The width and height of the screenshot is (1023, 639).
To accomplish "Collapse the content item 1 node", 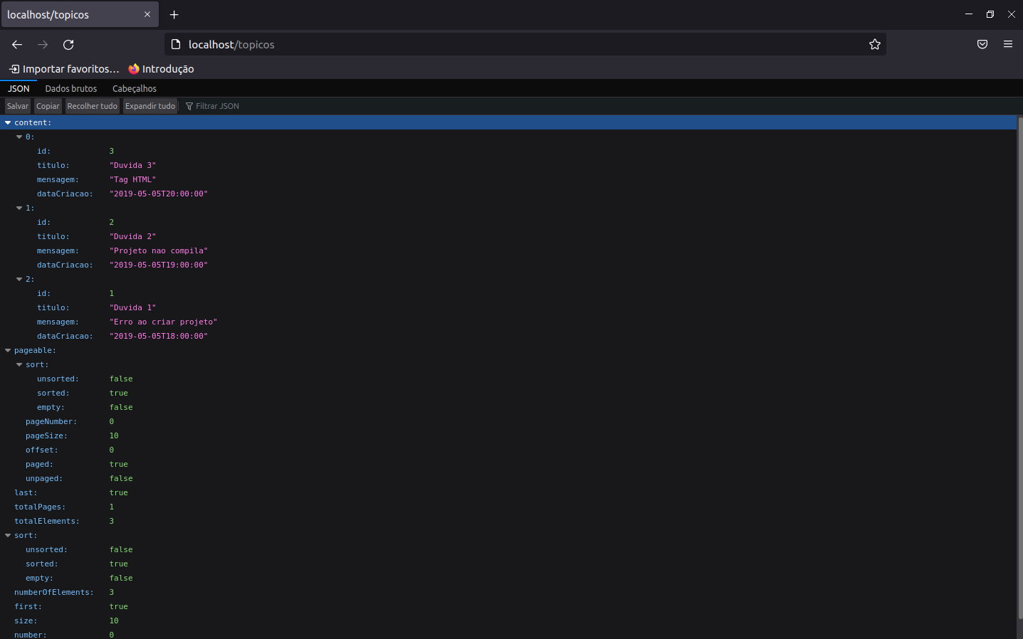I will click(x=19, y=208).
